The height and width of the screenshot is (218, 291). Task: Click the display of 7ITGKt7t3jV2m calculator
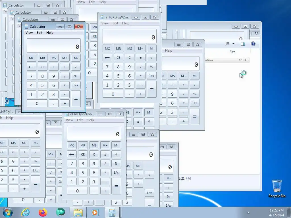coord(130,36)
